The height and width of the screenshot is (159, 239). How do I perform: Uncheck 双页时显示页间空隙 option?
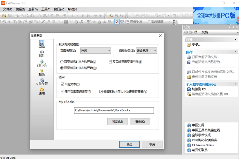(110, 62)
